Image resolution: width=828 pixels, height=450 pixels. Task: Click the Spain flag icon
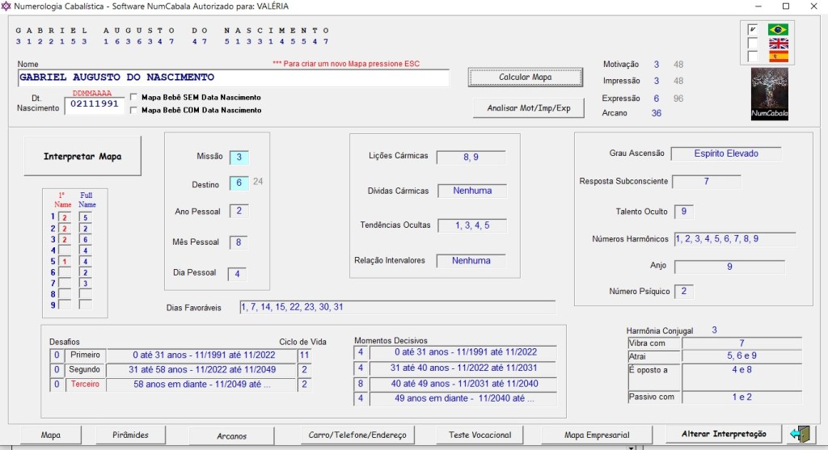(x=778, y=57)
